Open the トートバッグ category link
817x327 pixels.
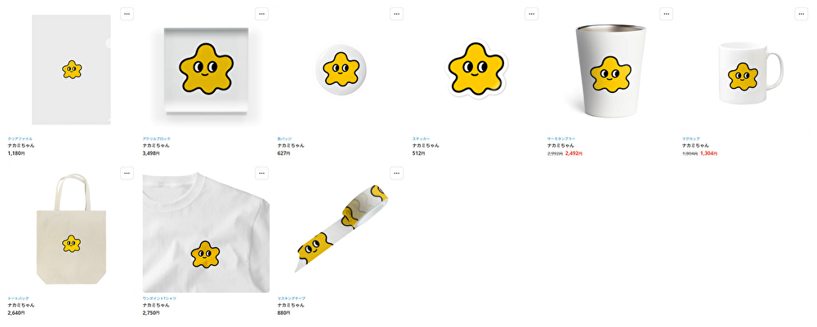pos(18,298)
